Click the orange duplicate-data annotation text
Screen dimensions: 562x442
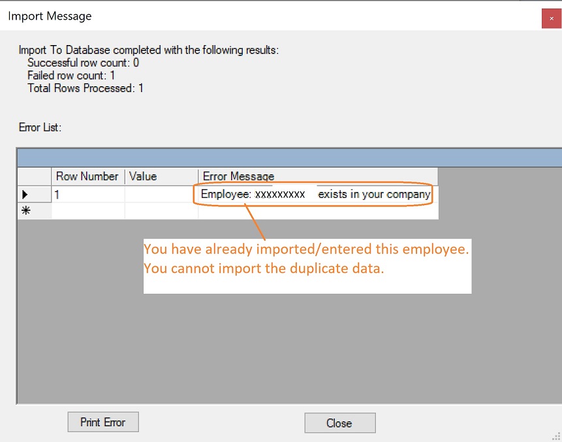pos(307,259)
